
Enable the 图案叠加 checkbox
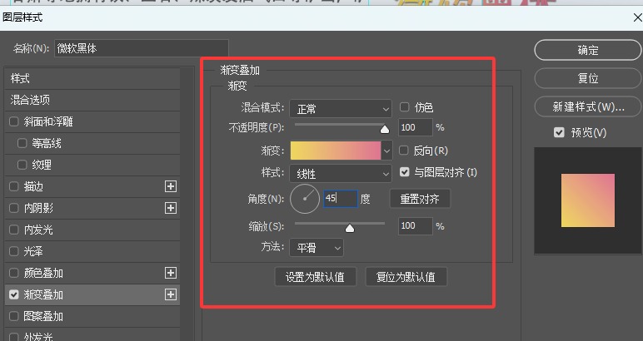(14, 316)
